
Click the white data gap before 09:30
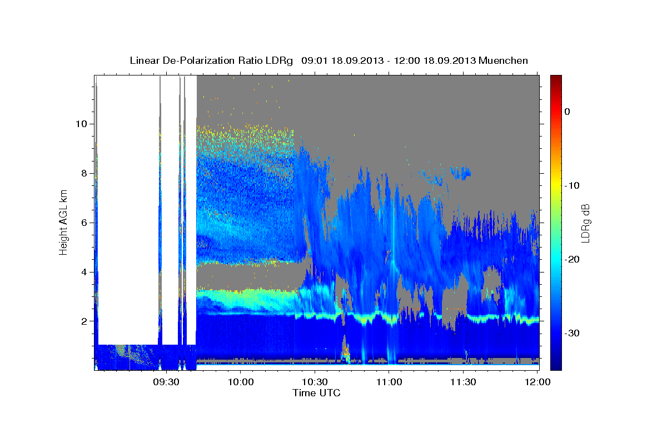[128, 211]
